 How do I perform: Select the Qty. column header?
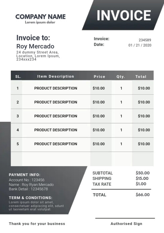121,77
